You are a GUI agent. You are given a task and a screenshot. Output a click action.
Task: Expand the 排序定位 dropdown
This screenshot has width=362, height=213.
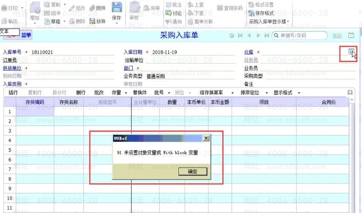(x=267, y=93)
